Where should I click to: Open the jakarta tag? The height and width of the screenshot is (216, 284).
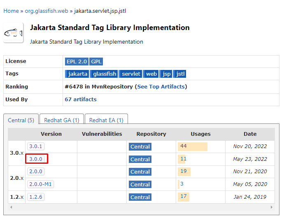(77, 74)
